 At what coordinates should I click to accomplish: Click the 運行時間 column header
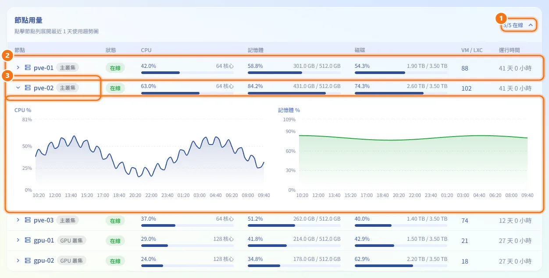click(x=509, y=50)
